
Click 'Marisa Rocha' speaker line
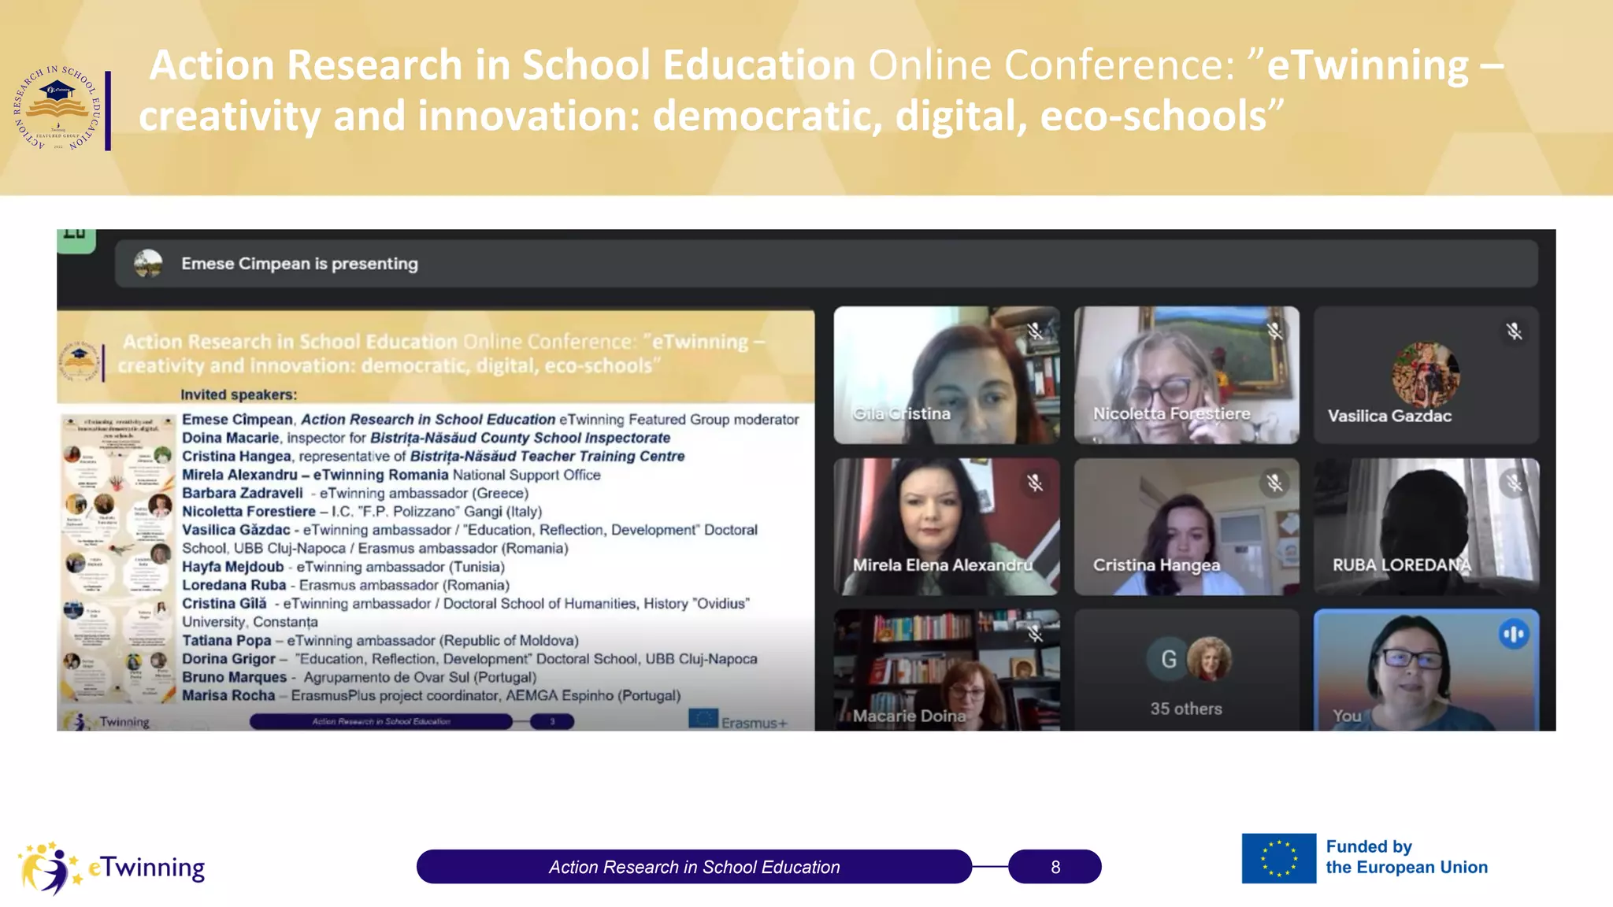pyautogui.click(x=432, y=695)
